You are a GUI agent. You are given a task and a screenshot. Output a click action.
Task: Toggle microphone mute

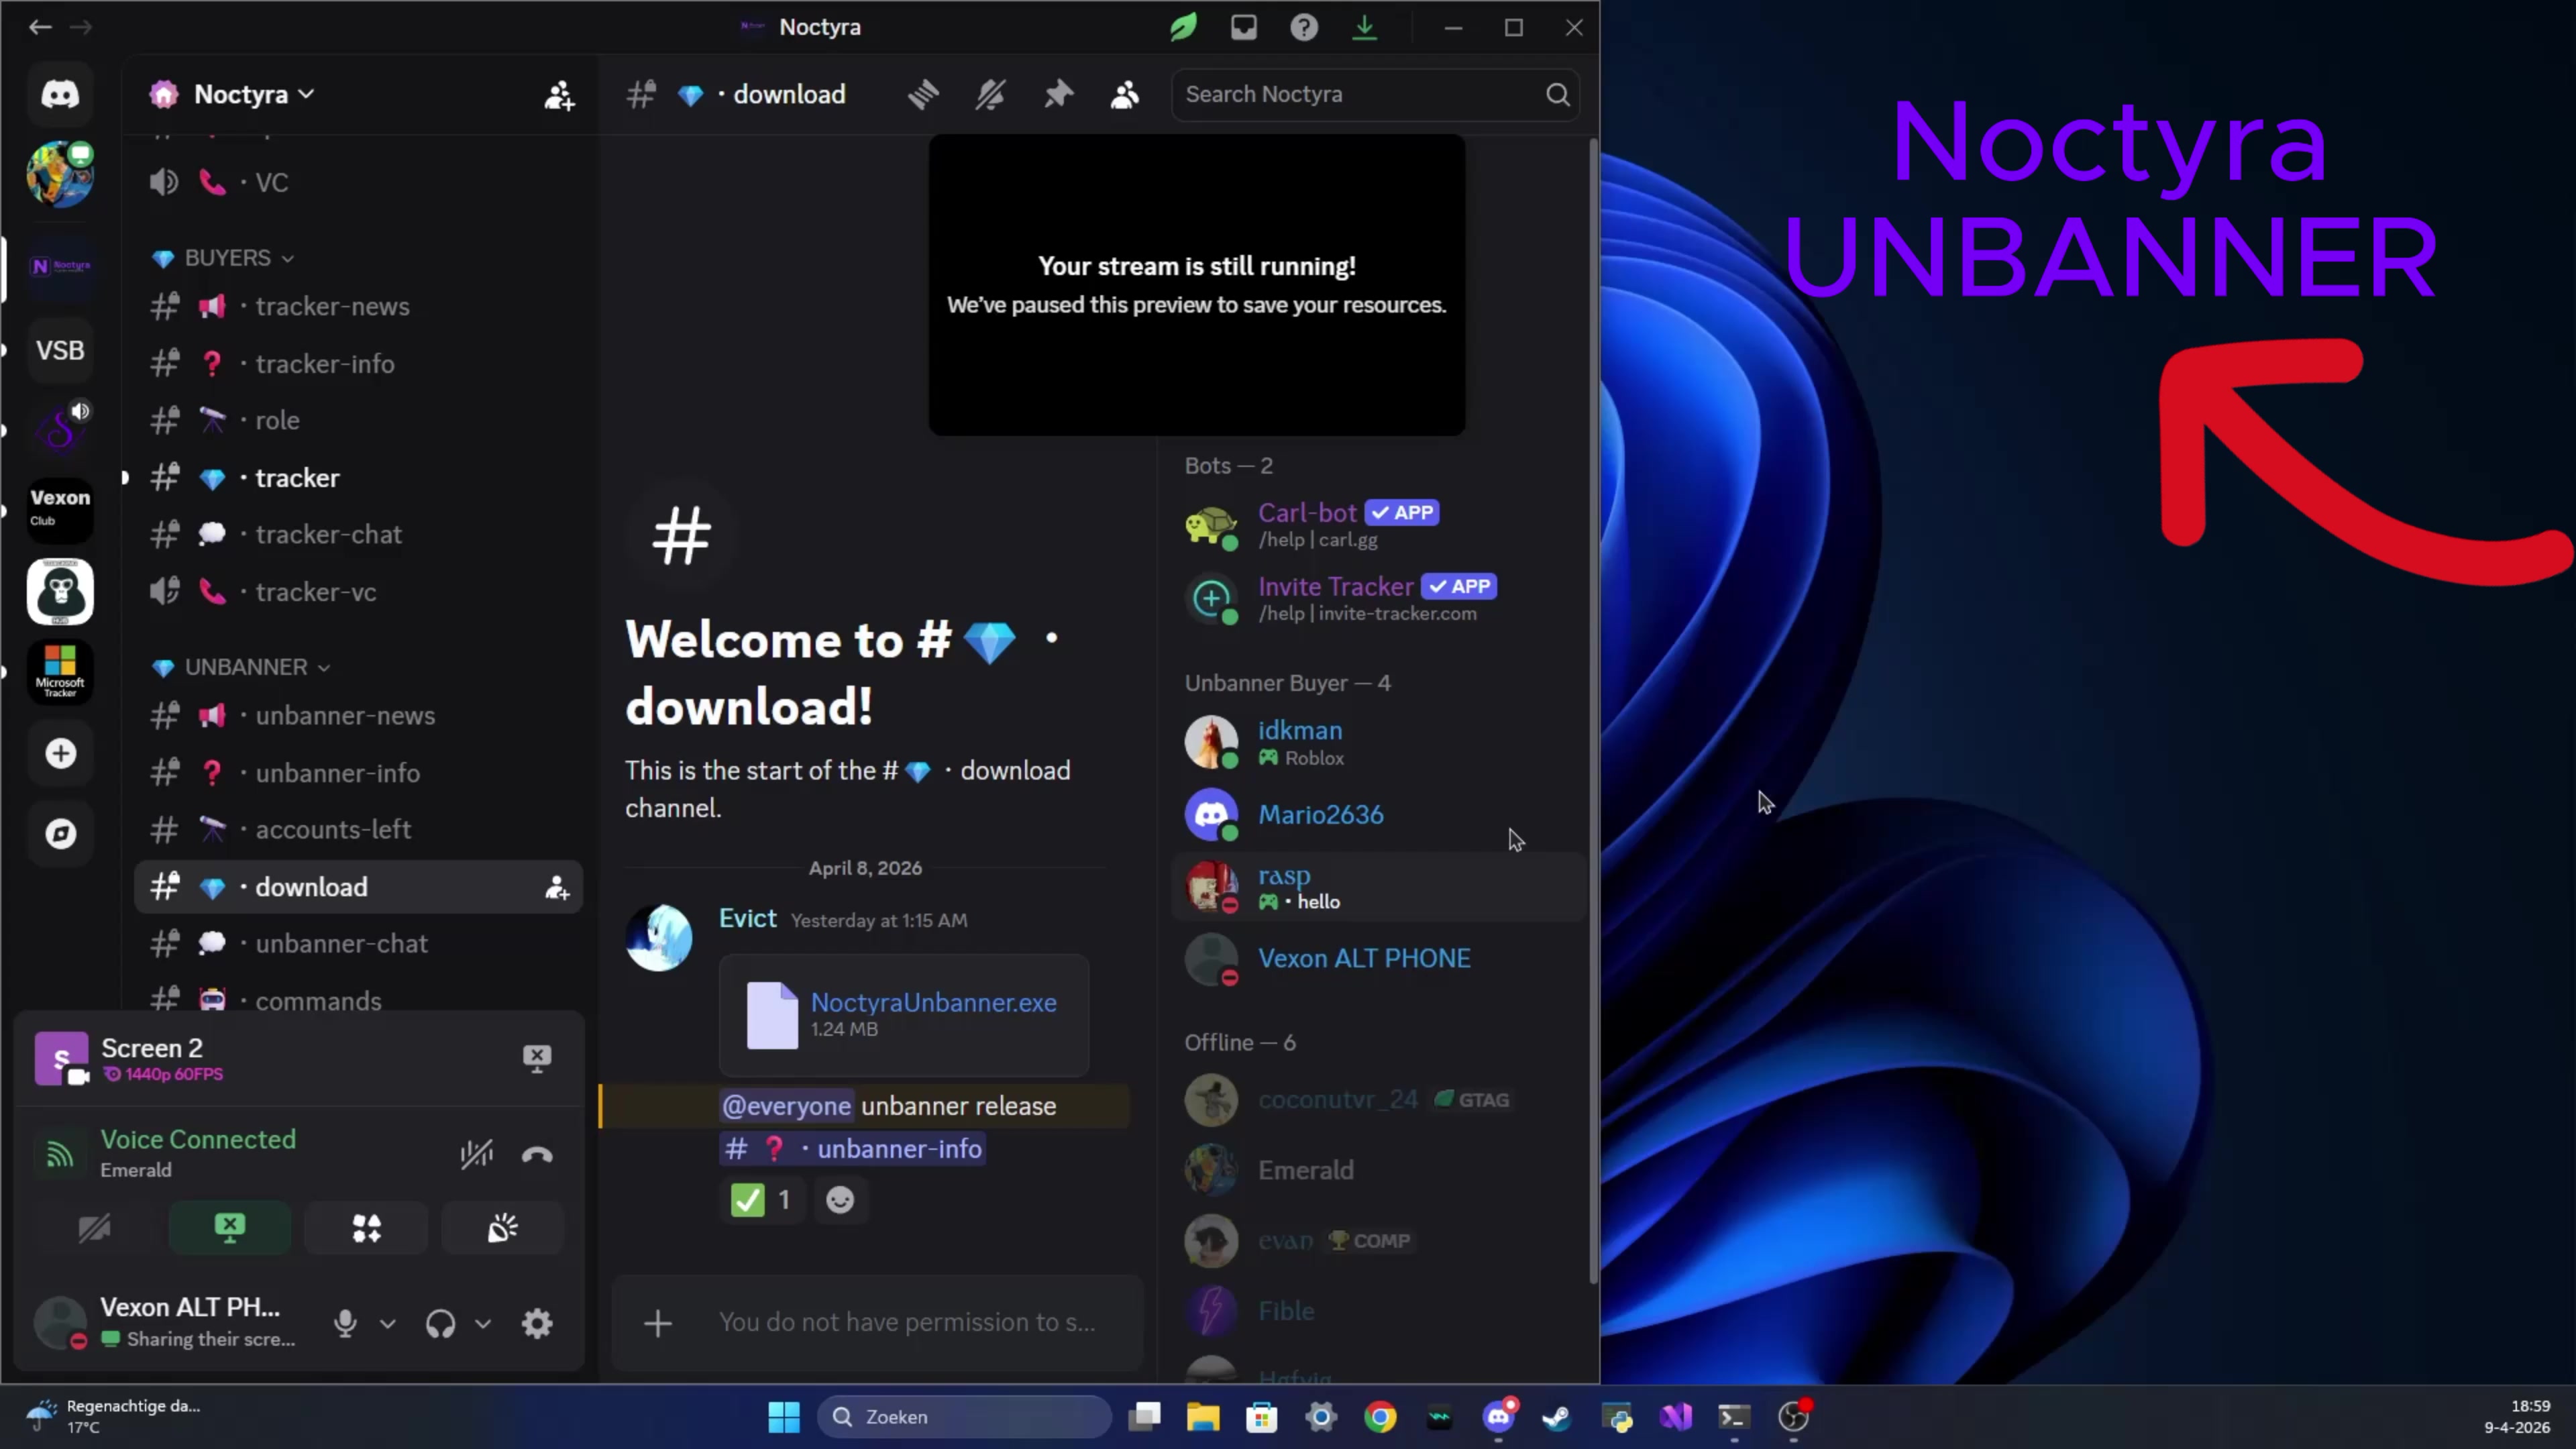(345, 1323)
